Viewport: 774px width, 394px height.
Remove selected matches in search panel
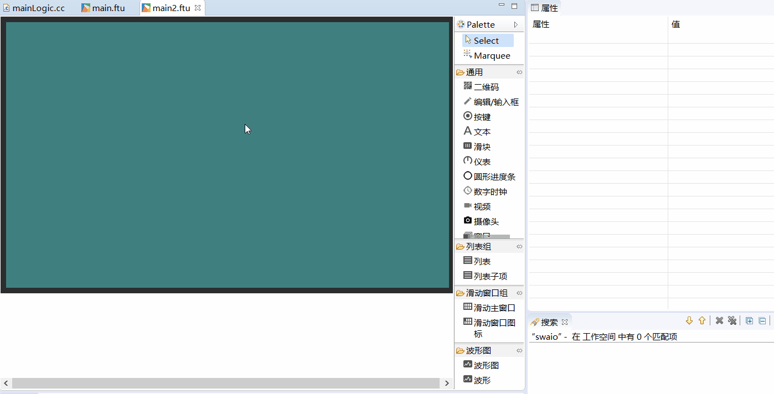pyautogui.click(x=719, y=320)
